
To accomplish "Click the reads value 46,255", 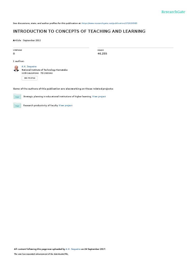I will click(x=102, y=54).
